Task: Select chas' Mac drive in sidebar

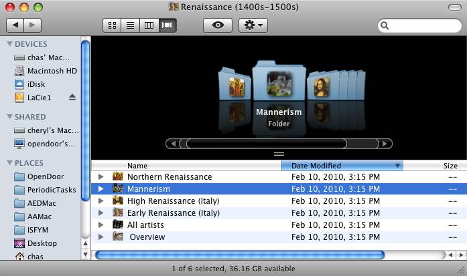Action: (x=42, y=57)
